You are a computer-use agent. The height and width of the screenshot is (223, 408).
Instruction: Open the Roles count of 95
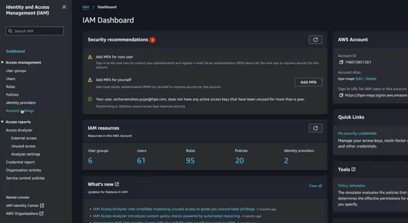click(190, 161)
